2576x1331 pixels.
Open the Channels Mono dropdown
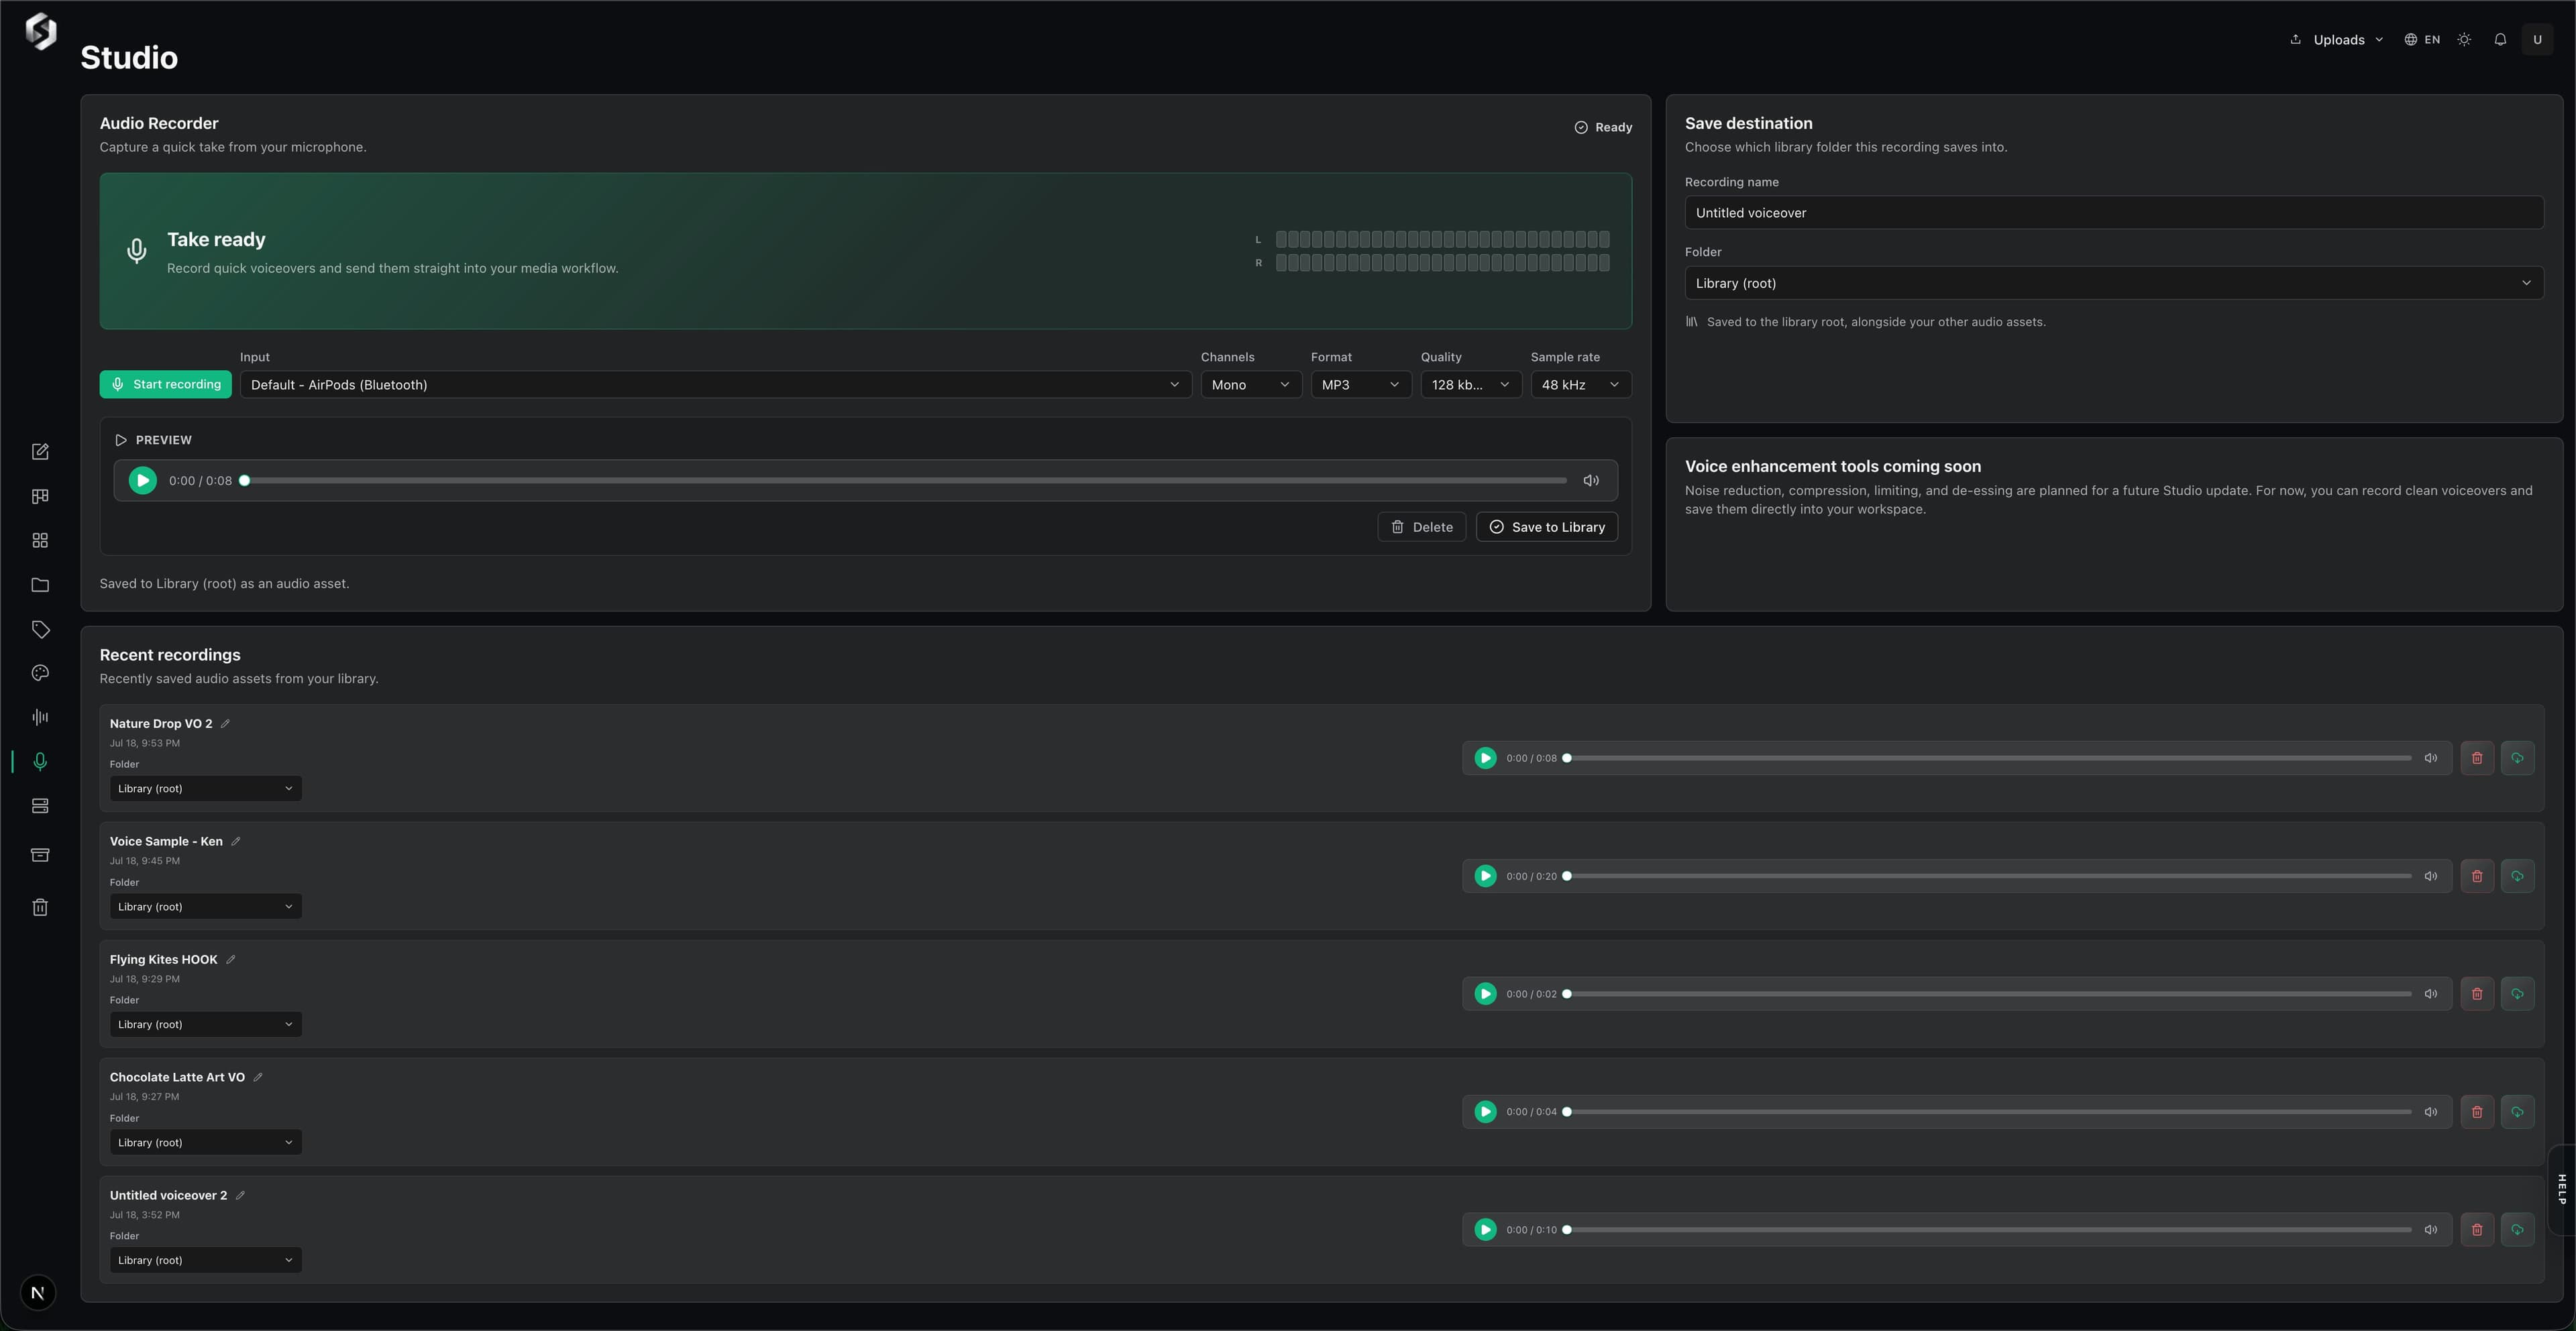click(1251, 385)
